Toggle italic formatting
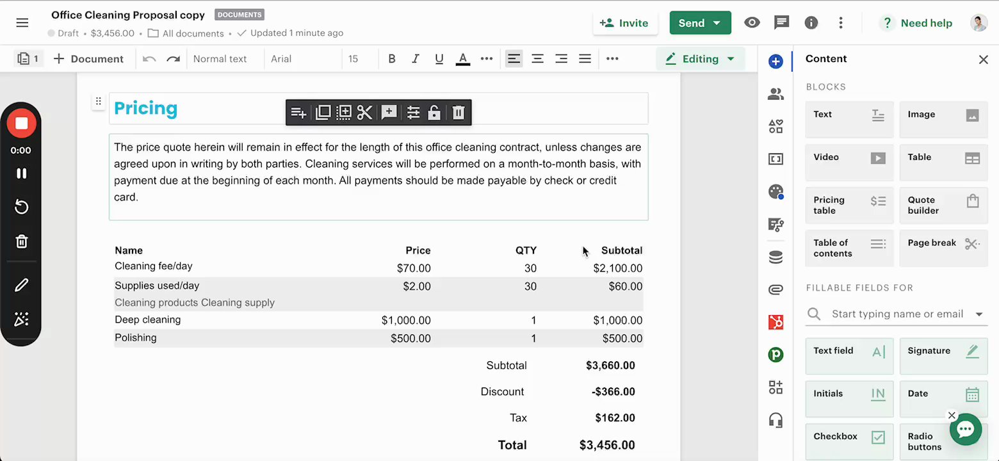Screen dimensions: 999x461 pos(416,59)
